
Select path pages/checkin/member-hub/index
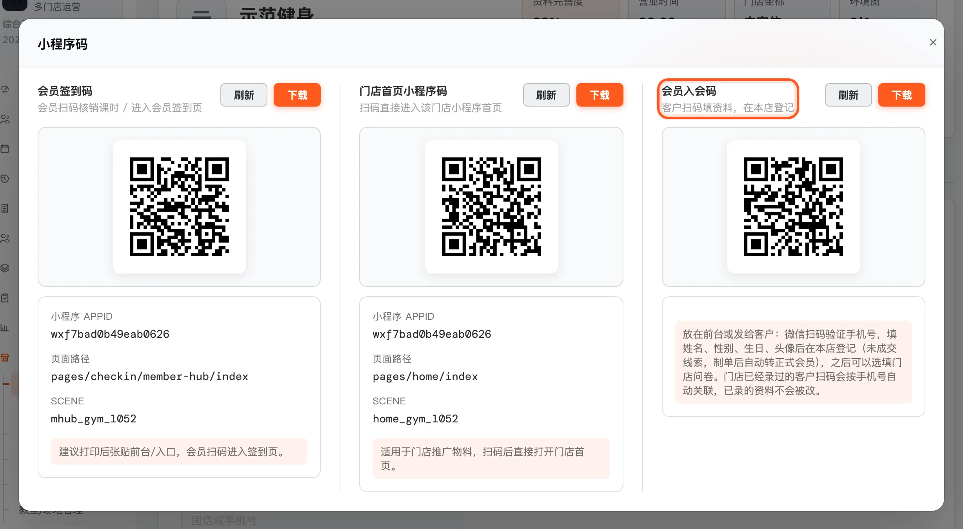(x=149, y=377)
